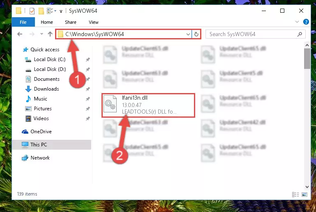Click the Forward navigation arrow
Screen dimensions: 316x212
click(32, 34)
